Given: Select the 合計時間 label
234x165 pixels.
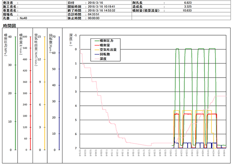Looking at the screenshot, I should click(74, 14).
